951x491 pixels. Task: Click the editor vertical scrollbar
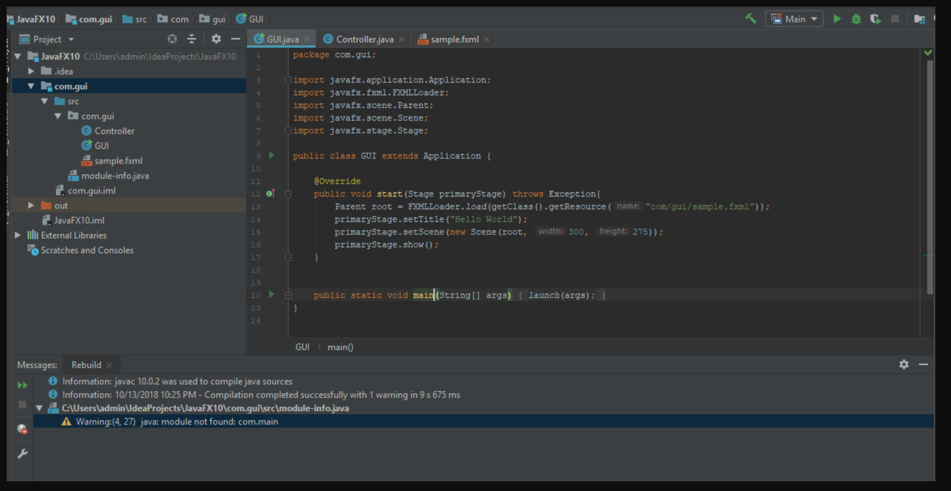pyautogui.click(x=930, y=177)
